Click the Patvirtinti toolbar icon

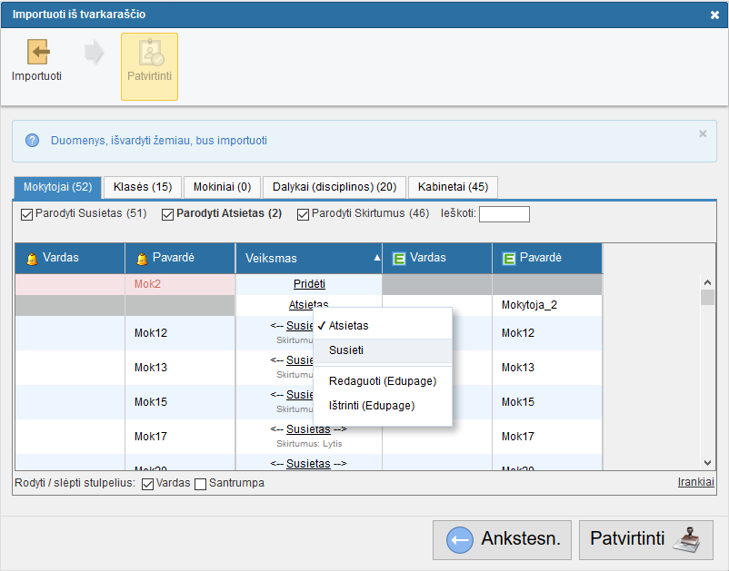point(149,53)
